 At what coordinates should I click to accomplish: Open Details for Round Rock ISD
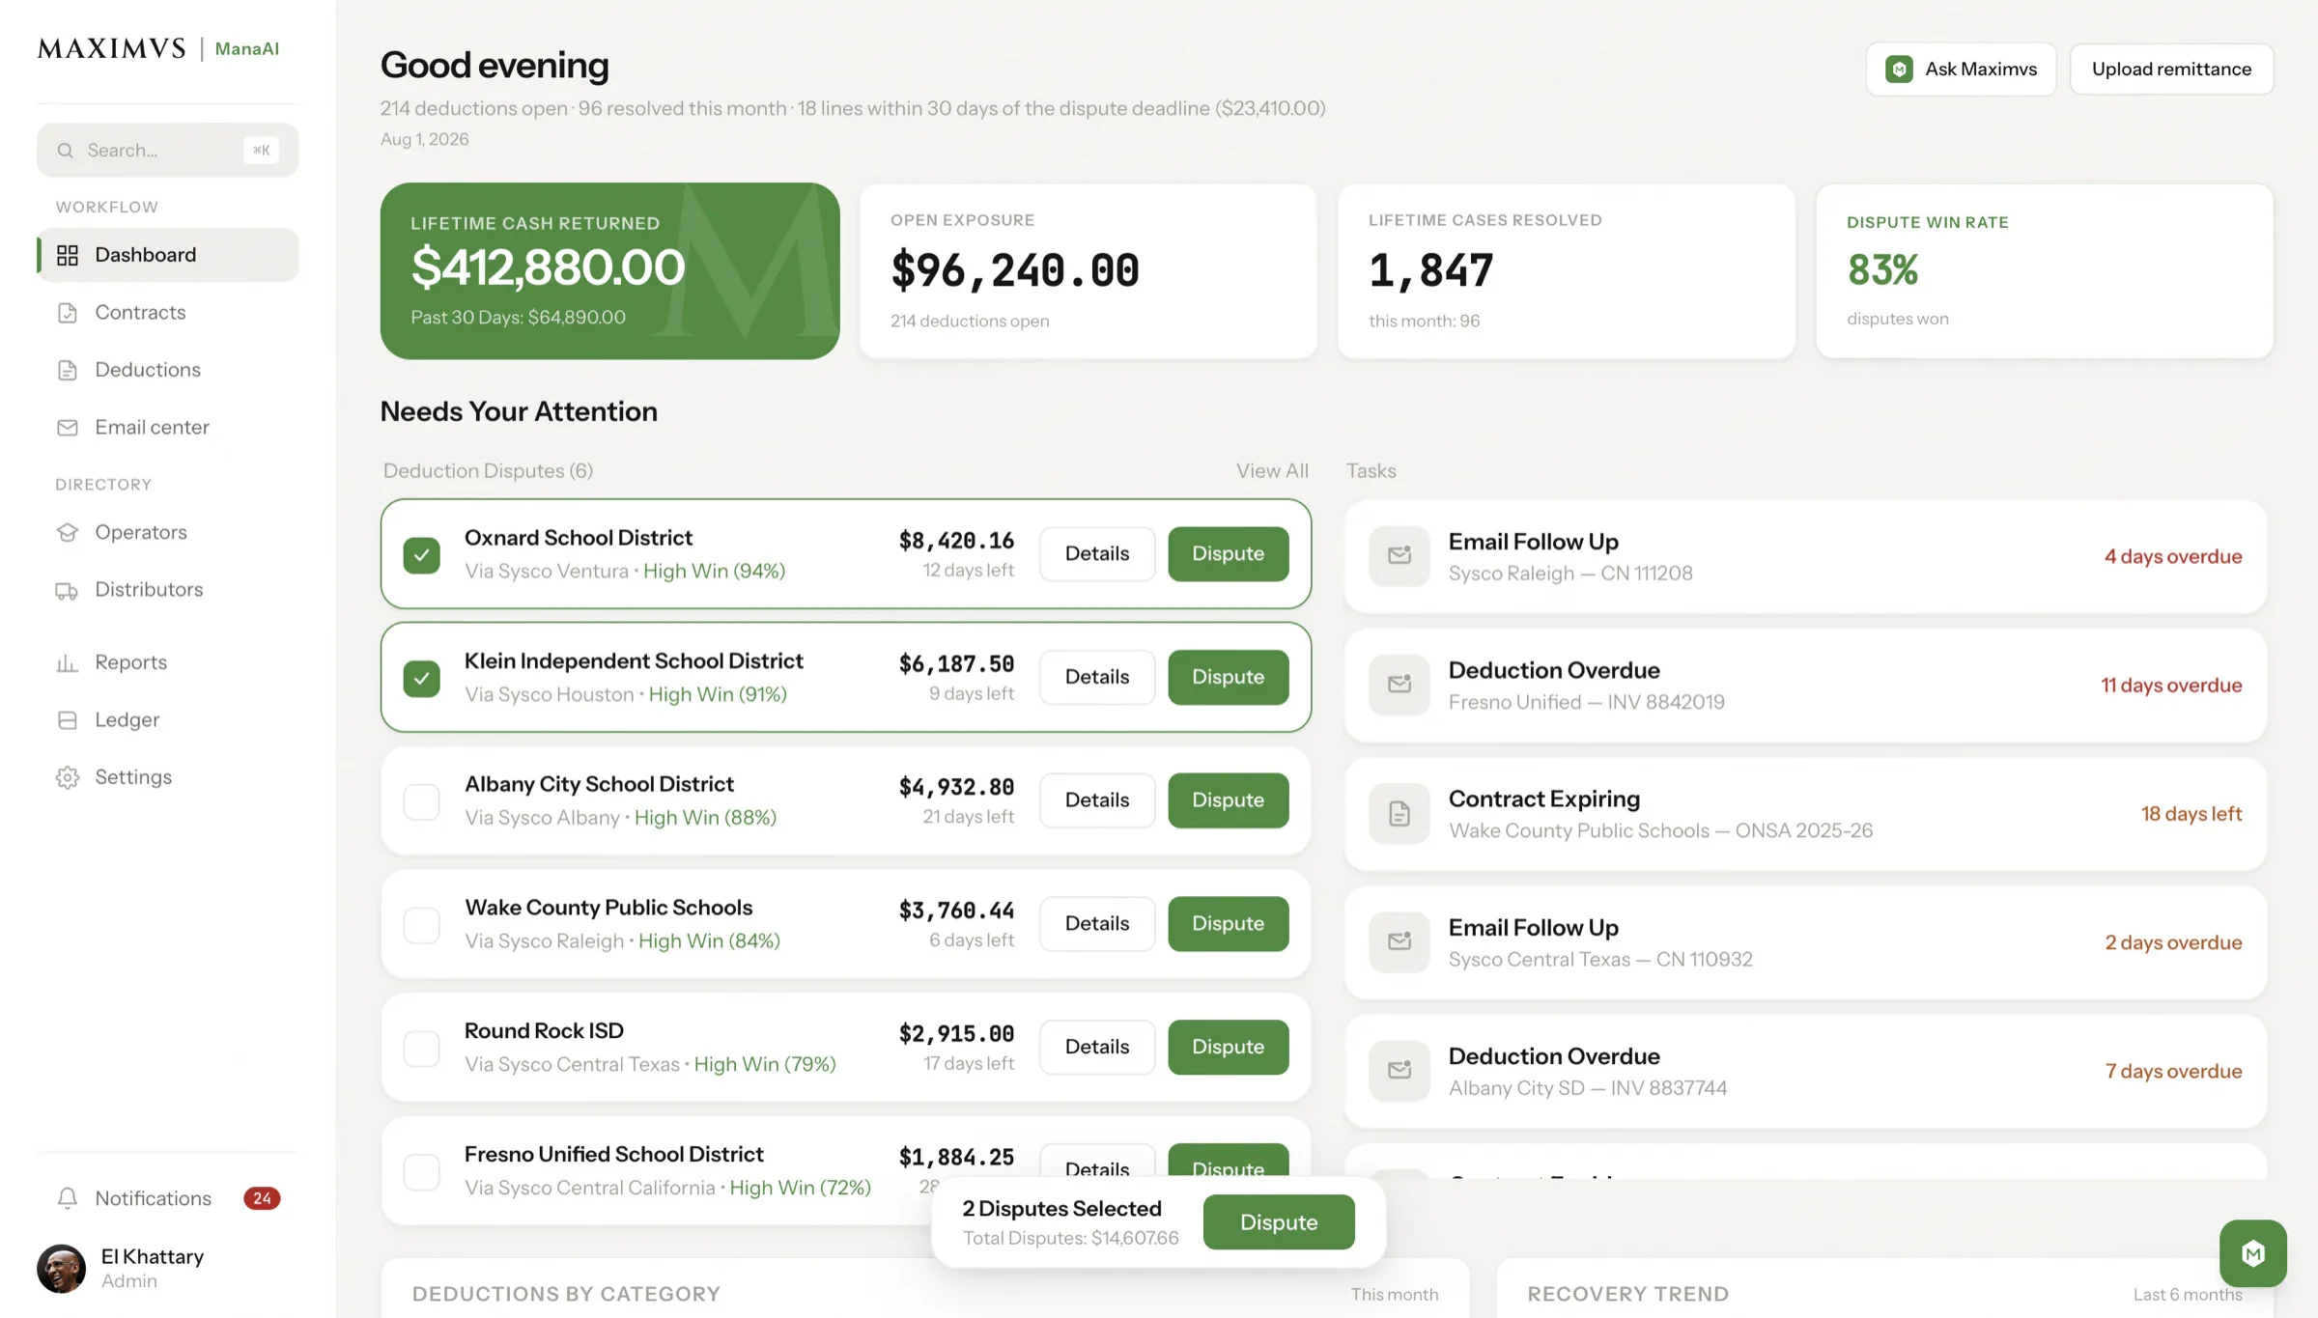coord(1097,1048)
